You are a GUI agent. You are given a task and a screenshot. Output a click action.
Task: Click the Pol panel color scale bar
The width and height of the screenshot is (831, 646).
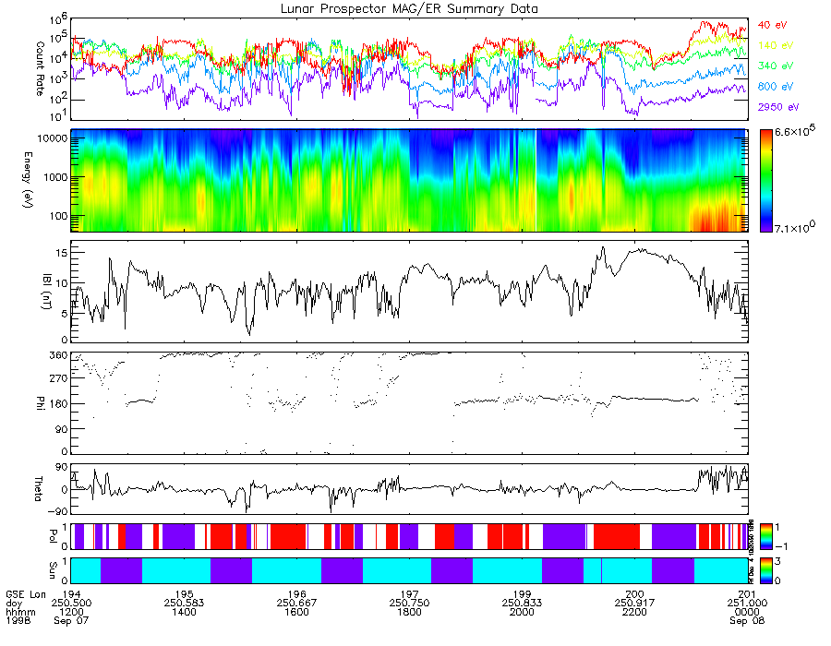click(x=765, y=536)
